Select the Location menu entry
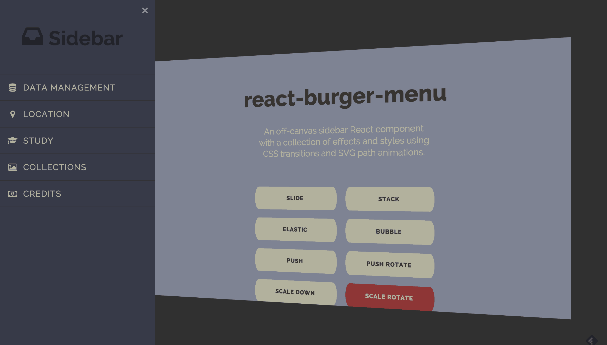This screenshot has width=607, height=345. (78, 114)
